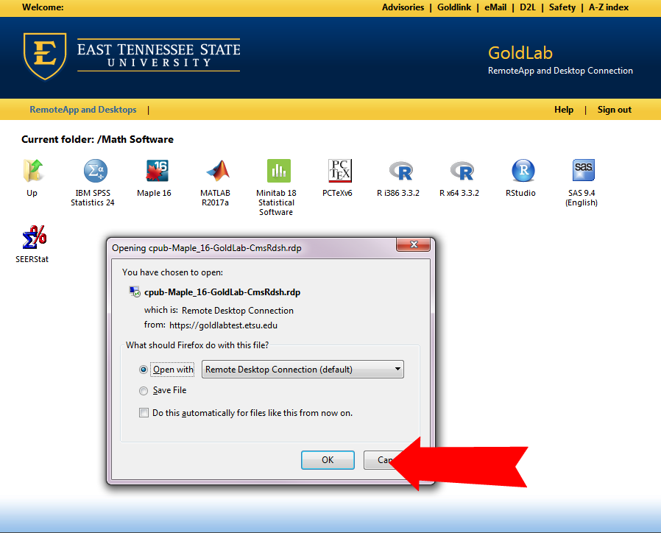Expand the Remote Desktop Connection dropdown
Viewport: 661px width, 533px height.
pyautogui.click(x=397, y=370)
